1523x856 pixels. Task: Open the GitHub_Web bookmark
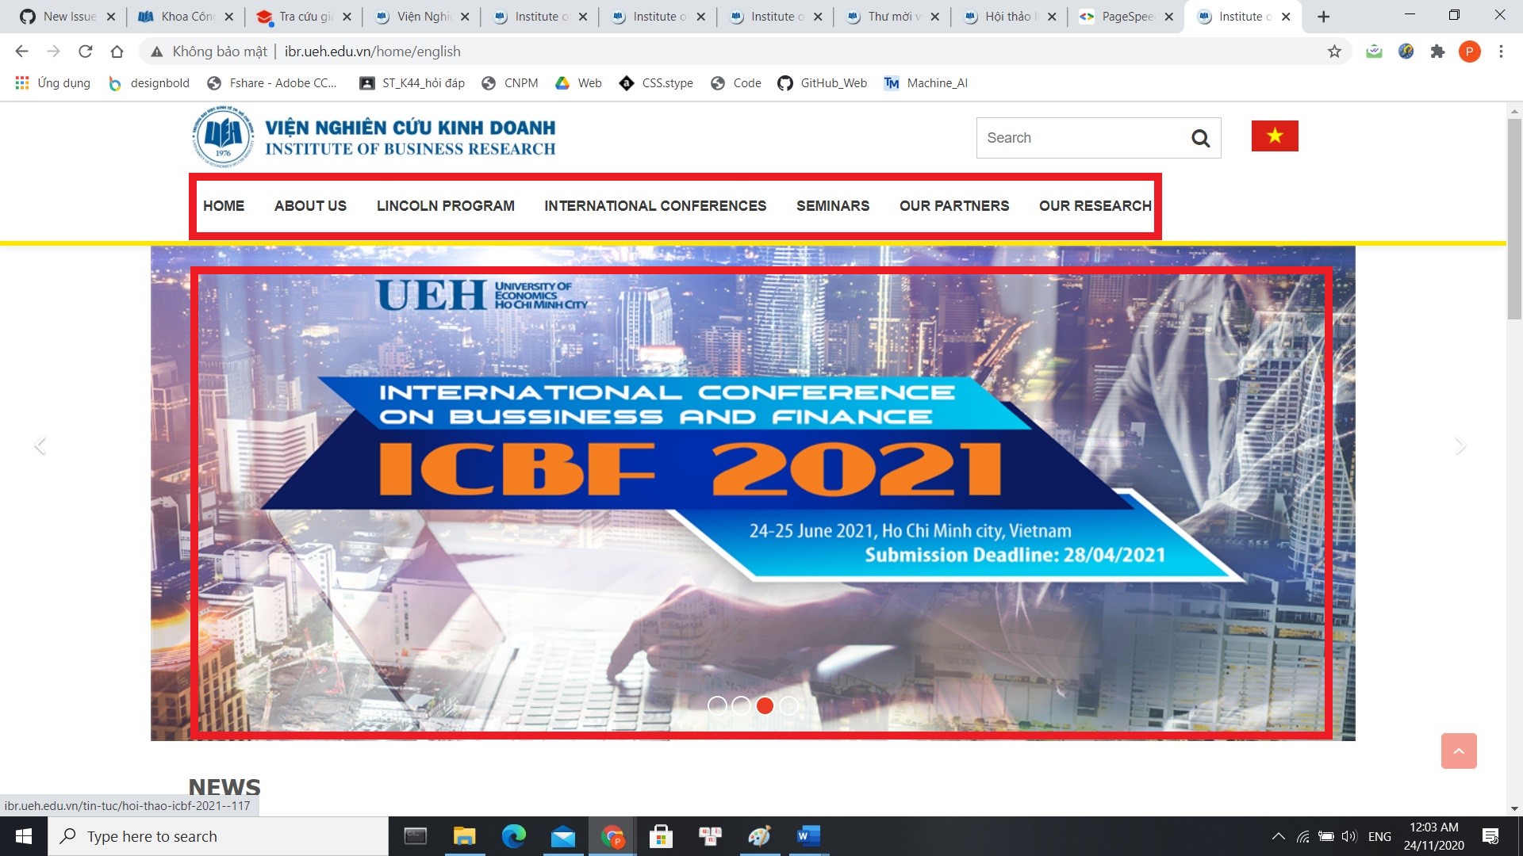click(822, 82)
